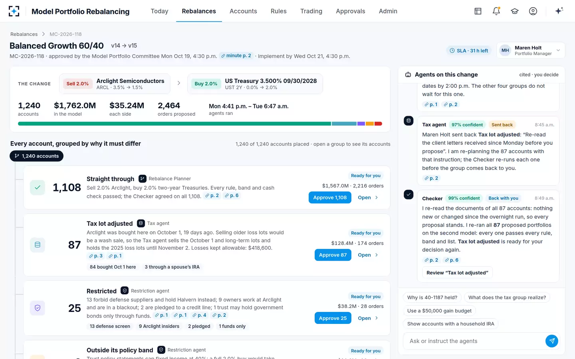575x359 pixels.
Task: Open the layout panel icon in header
Action: tap(478, 11)
